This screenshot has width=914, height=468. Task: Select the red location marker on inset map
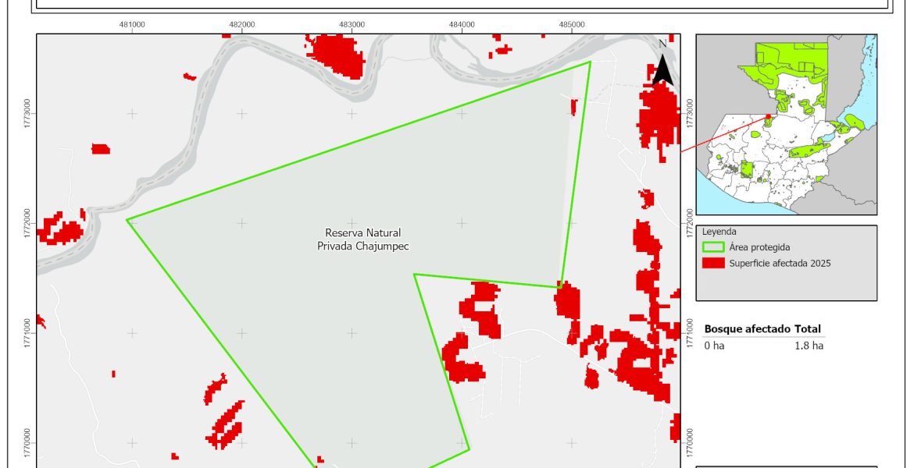[768, 117]
